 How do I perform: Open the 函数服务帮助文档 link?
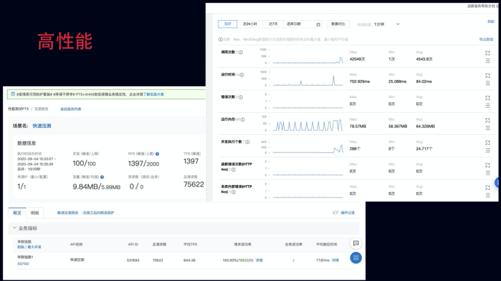point(481,6)
